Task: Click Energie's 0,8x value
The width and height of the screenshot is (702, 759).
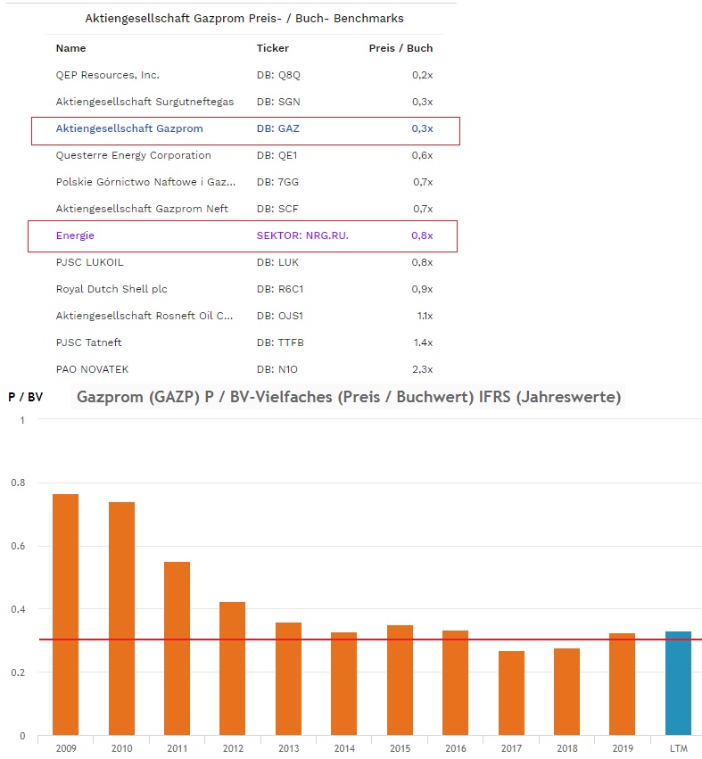Action: 422,235
